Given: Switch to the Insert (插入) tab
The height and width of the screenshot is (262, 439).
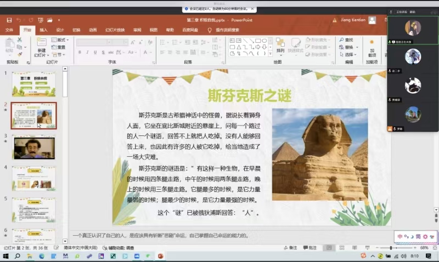Looking at the screenshot, I should pos(43,30).
